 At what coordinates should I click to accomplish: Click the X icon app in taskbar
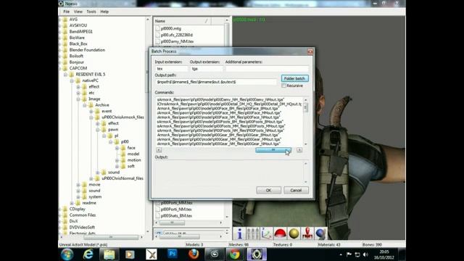[x=152, y=254]
